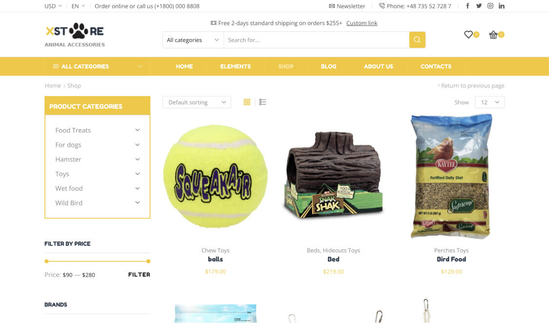Open the Contacts menu item
549x323 pixels.
tap(436, 66)
